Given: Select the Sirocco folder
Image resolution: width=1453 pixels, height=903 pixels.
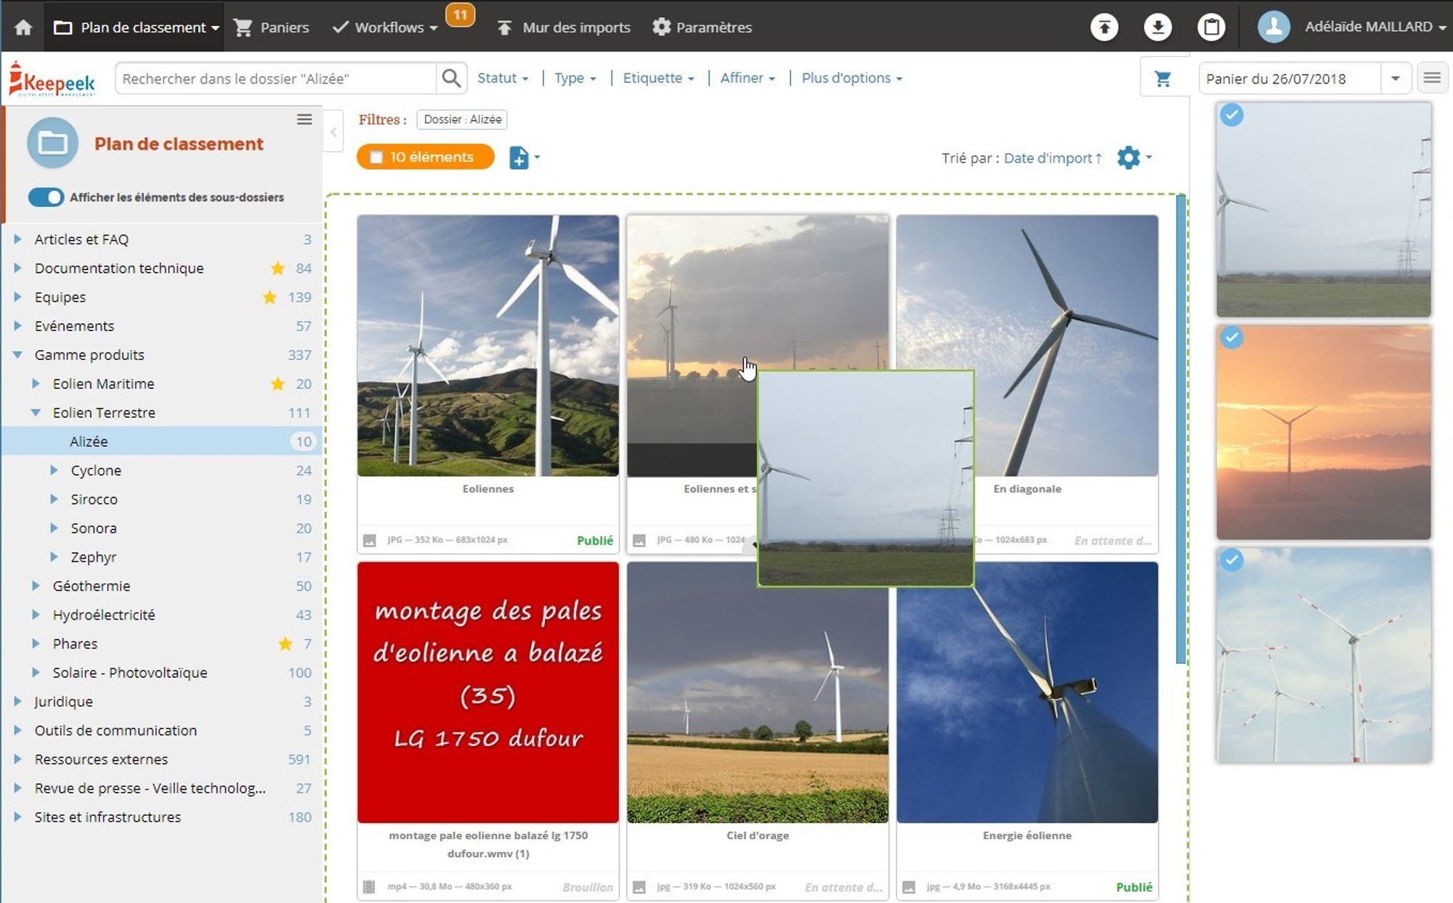Looking at the screenshot, I should tap(94, 499).
